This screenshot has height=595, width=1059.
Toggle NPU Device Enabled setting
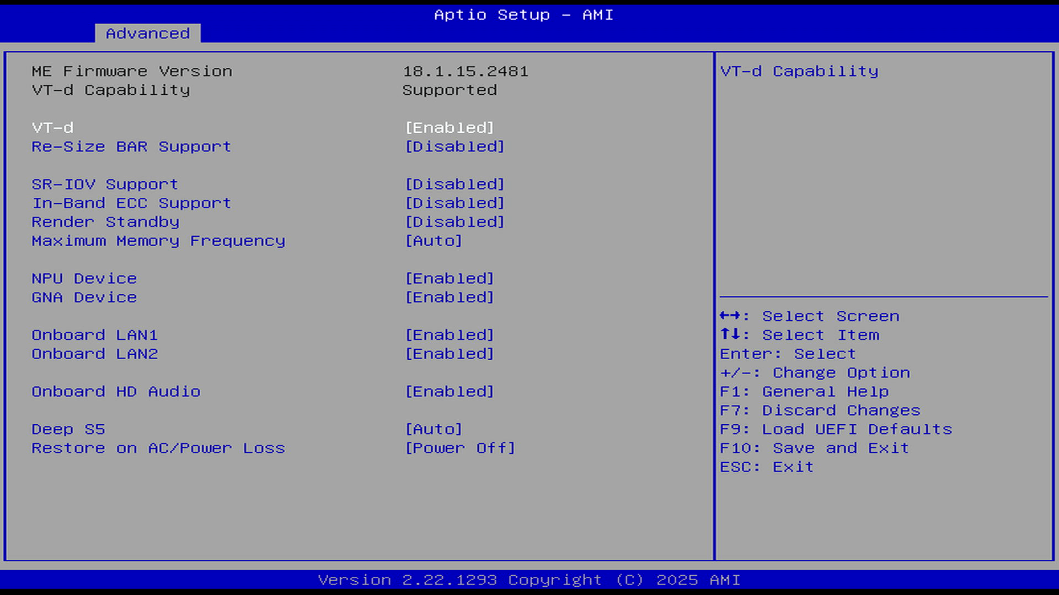(x=449, y=279)
